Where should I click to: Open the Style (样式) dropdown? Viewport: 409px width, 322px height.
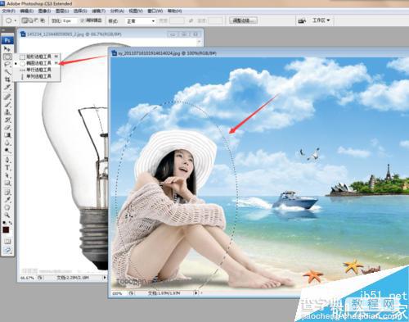tap(140, 21)
